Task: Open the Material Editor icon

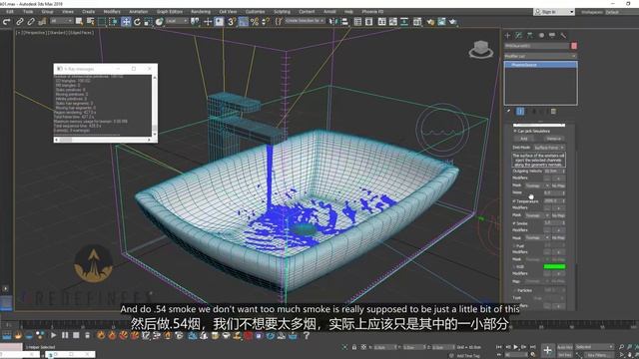Action: tap(417, 22)
